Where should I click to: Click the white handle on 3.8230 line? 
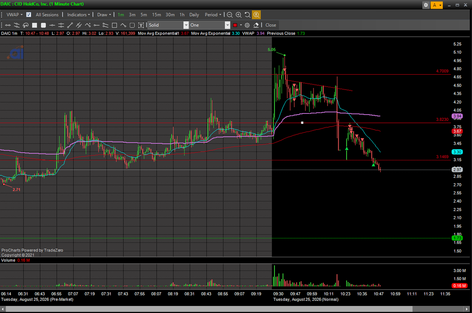coord(302,123)
